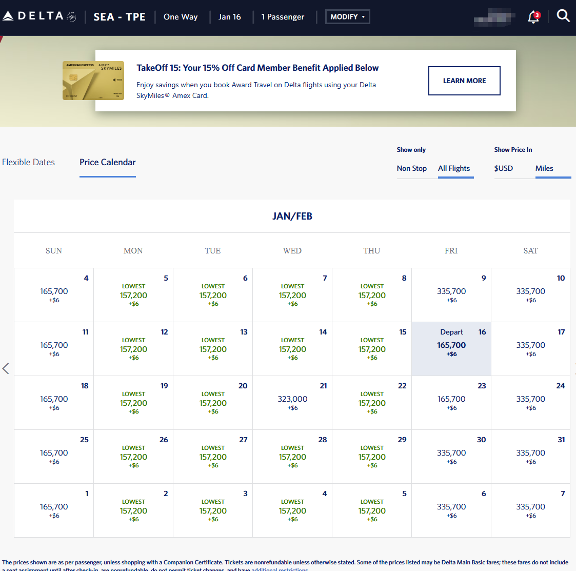This screenshot has height=571, width=576.
Task: Select January 17 fare 335,700
Action: coord(531,349)
